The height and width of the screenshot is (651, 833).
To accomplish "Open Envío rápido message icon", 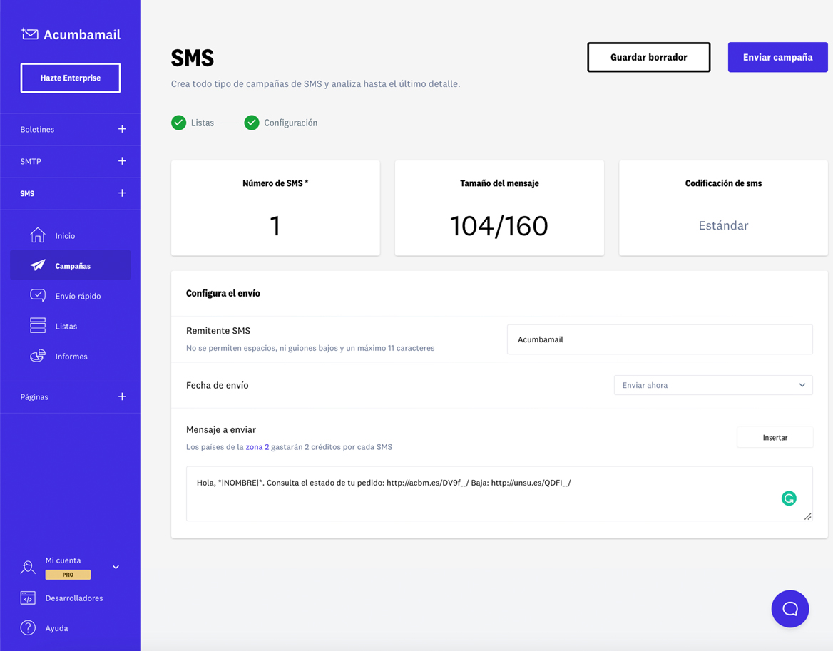I will tap(38, 296).
